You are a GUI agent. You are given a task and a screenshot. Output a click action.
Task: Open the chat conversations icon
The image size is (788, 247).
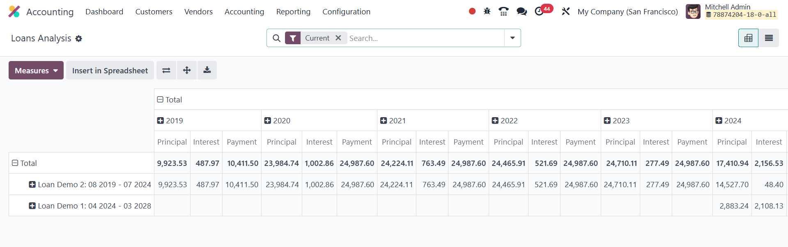point(522,11)
